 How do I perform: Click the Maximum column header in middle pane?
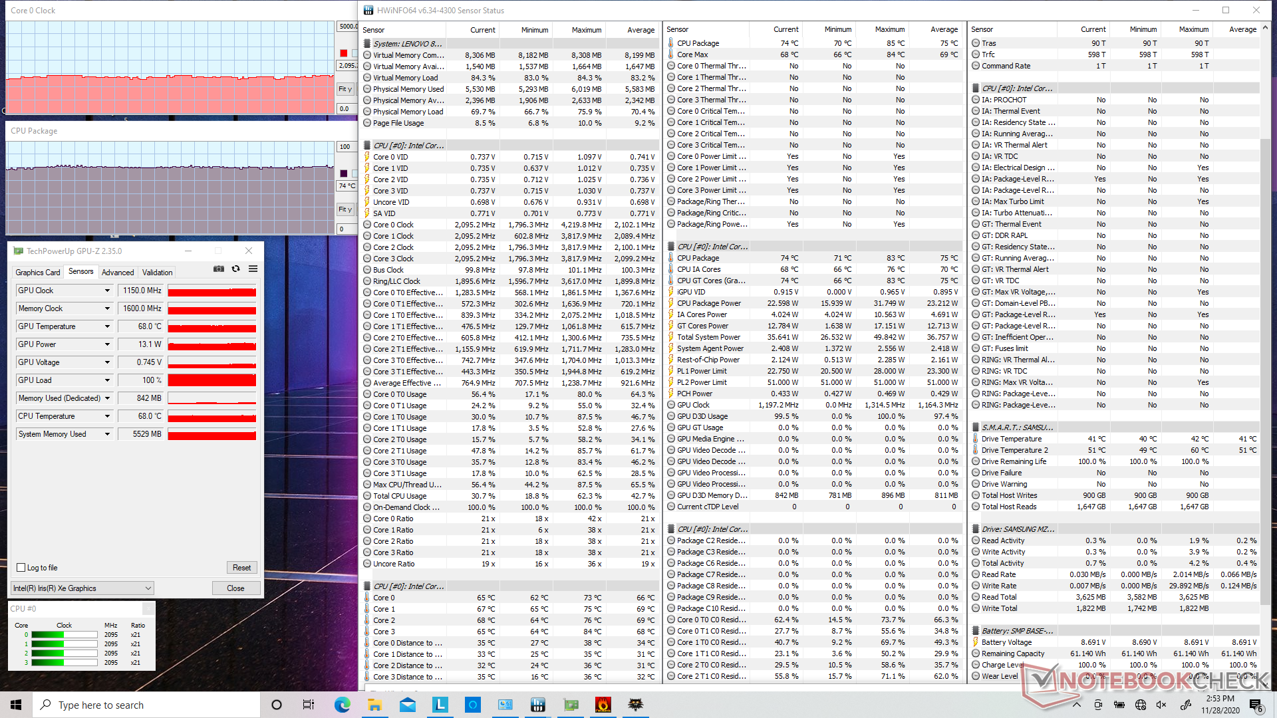tap(890, 29)
